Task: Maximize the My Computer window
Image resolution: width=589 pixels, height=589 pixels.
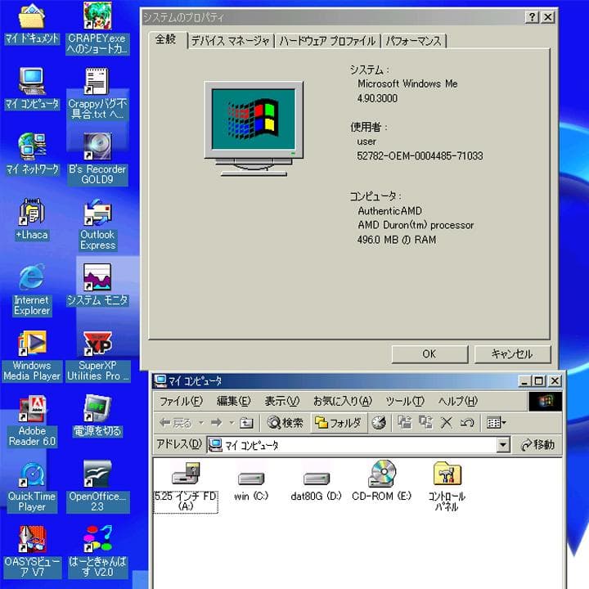Action: point(538,381)
